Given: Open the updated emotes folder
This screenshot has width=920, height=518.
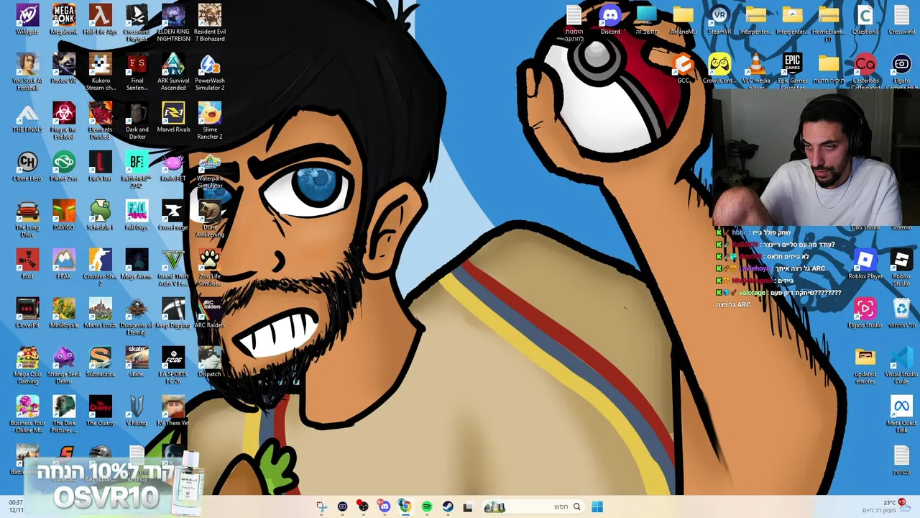Looking at the screenshot, I should pyautogui.click(x=865, y=365).
